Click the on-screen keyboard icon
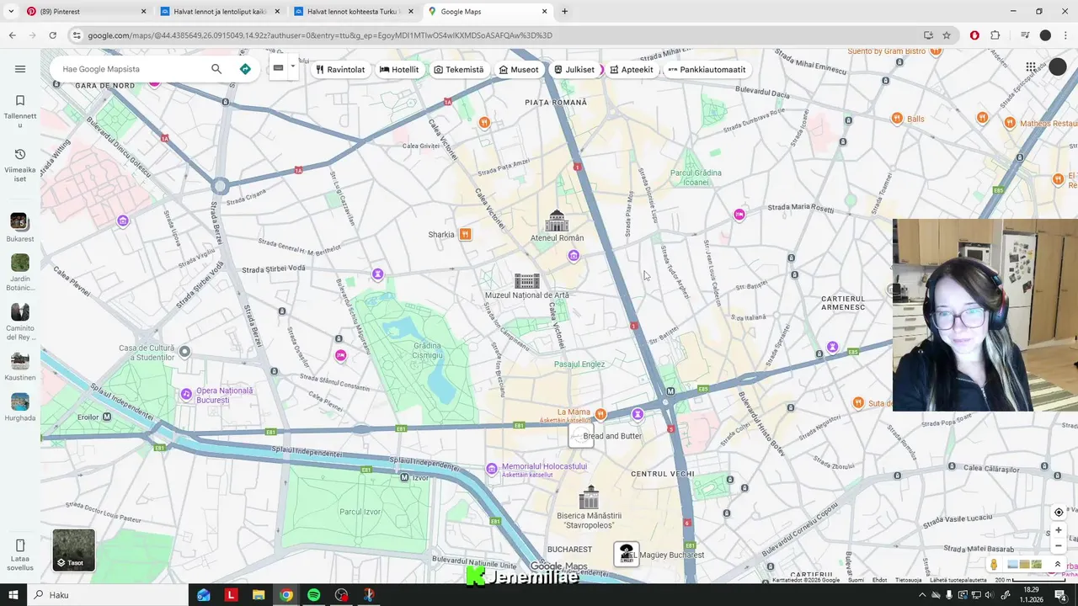The image size is (1078, 606). click(x=278, y=68)
